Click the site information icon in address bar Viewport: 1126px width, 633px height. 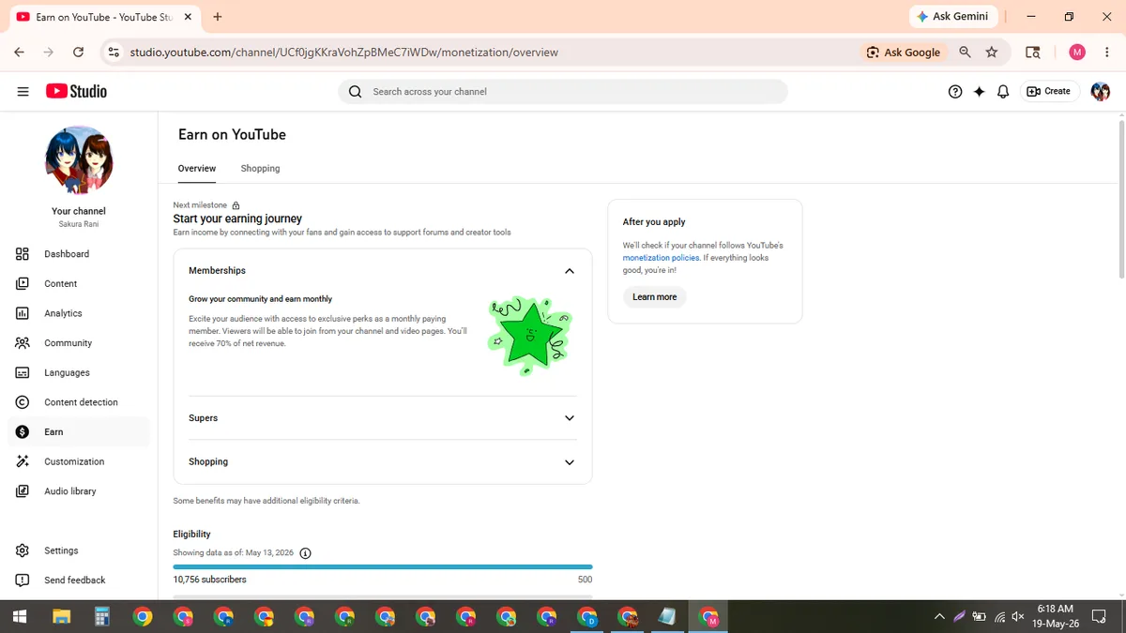(x=114, y=53)
